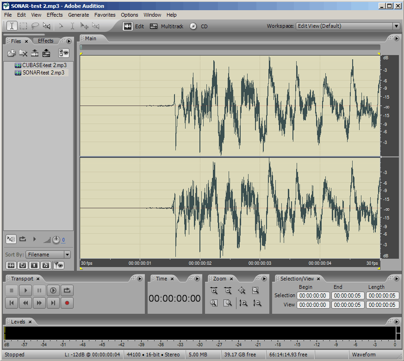Image resolution: width=404 pixels, height=361 pixels.
Task: Toggle the Auto-Play speaker button
Action: (x=11, y=239)
